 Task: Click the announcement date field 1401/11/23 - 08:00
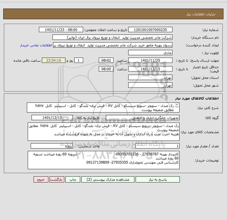point(61,30)
